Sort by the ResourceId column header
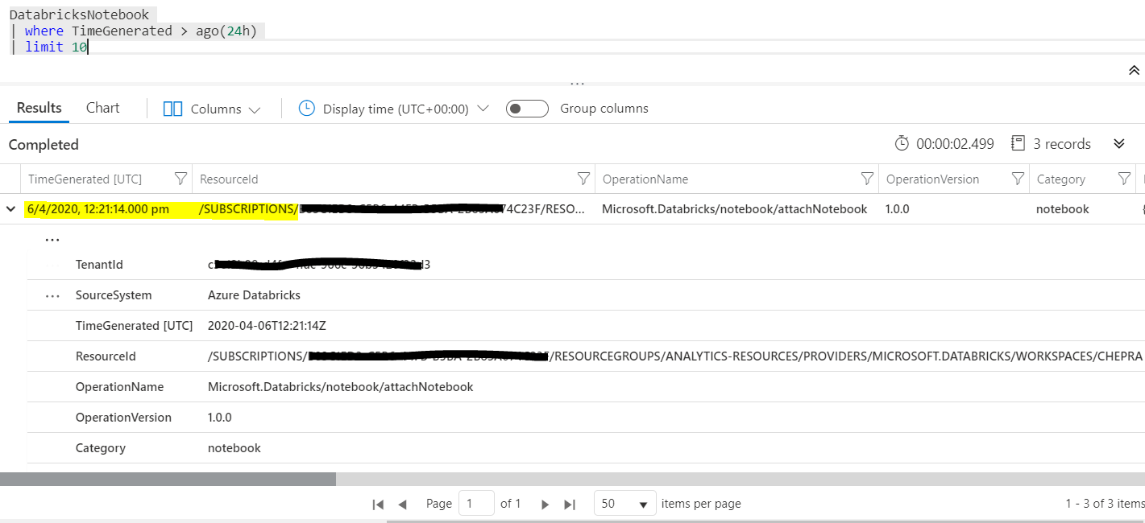The width and height of the screenshot is (1145, 523). coord(229,179)
